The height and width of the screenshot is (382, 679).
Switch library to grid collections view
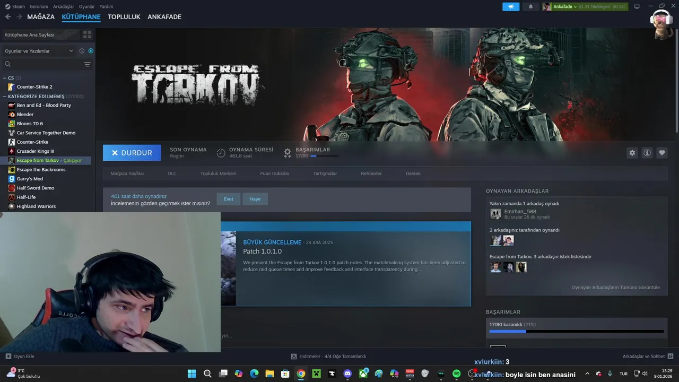point(88,34)
